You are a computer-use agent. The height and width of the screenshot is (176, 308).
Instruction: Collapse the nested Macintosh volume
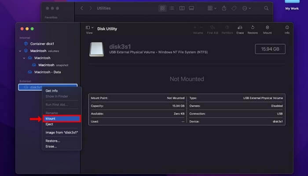click(24, 58)
